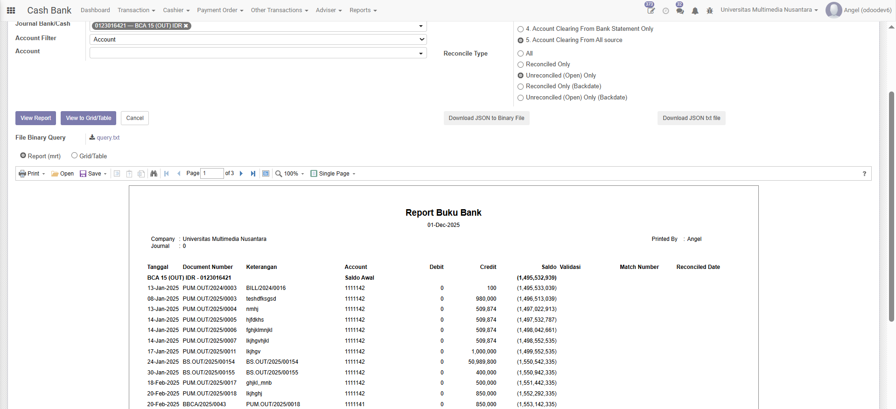The image size is (896, 409).
Task: Select Reconciled Only radio option
Action: 521,64
